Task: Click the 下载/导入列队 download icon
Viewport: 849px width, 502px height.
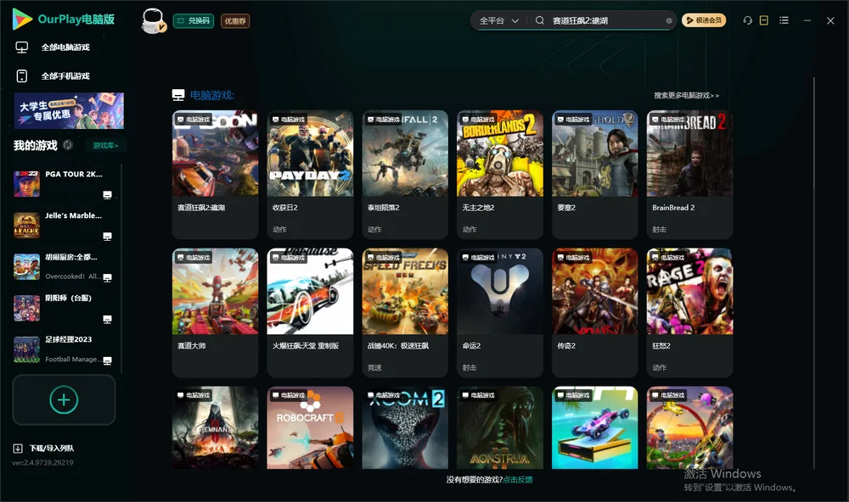Action: click(18, 448)
